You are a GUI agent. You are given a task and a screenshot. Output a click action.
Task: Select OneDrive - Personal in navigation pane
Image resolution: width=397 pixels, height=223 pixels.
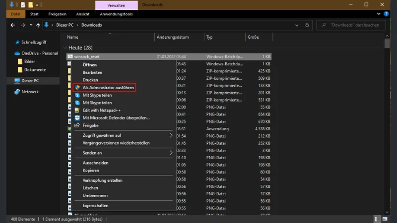tap(40, 53)
